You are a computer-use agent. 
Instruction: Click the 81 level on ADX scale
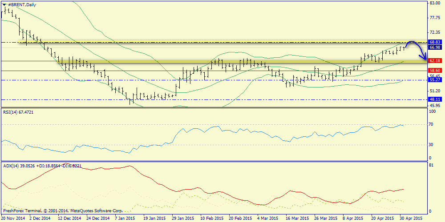pyautogui.click(x=431, y=165)
